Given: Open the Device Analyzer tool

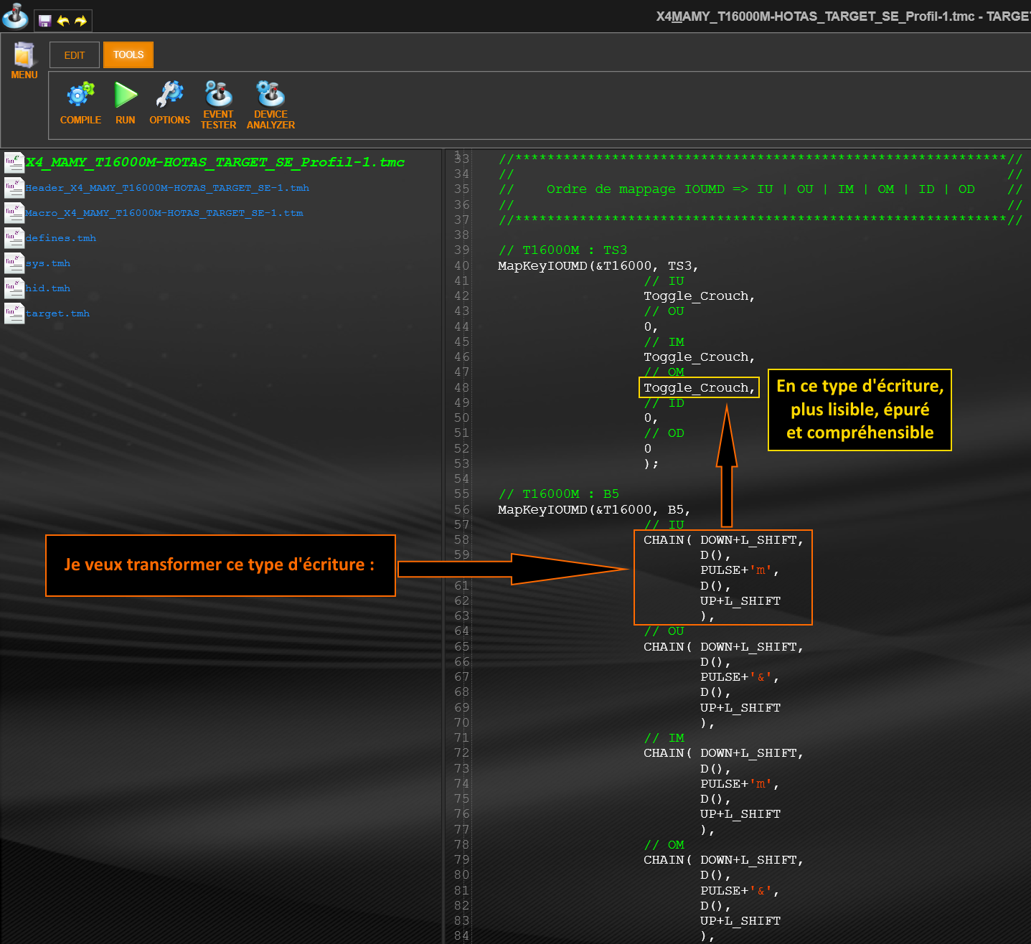Looking at the screenshot, I should pyautogui.click(x=270, y=95).
